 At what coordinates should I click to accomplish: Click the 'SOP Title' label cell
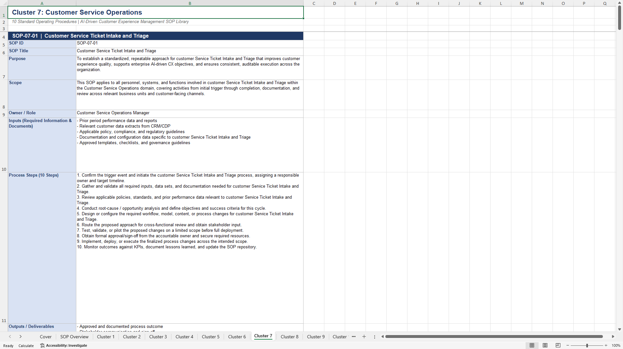[x=42, y=52]
